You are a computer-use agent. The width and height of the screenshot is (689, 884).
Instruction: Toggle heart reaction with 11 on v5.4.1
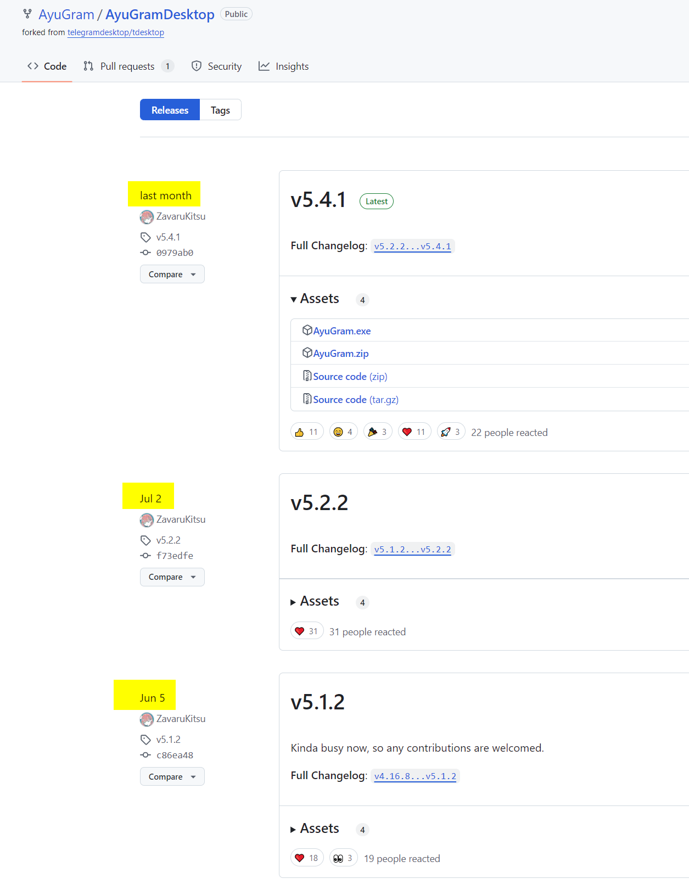(414, 432)
